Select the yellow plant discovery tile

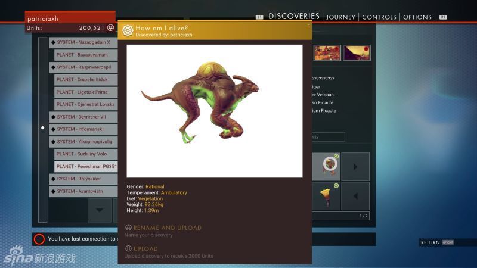[326, 196]
